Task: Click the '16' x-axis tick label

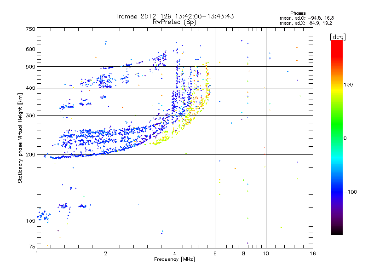Action: [x=313, y=253]
